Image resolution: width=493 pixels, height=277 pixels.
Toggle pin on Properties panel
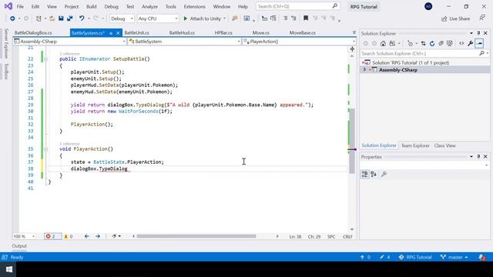(x=478, y=156)
